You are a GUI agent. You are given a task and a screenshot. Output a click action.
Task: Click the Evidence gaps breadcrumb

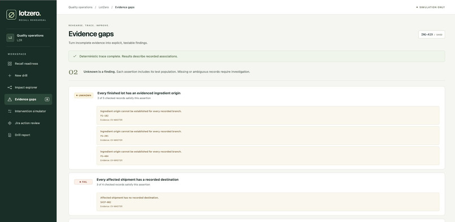[x=125, y=7]
